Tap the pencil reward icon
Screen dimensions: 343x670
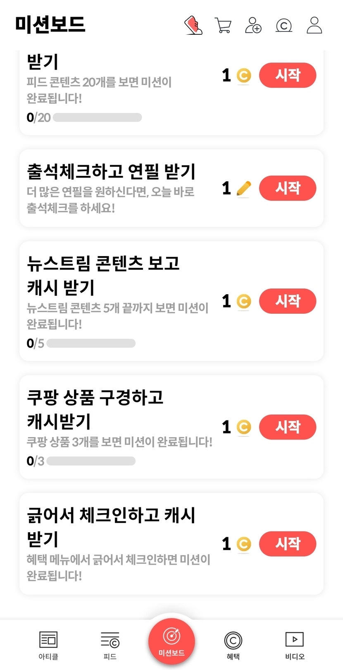click(x=244, y=189)
